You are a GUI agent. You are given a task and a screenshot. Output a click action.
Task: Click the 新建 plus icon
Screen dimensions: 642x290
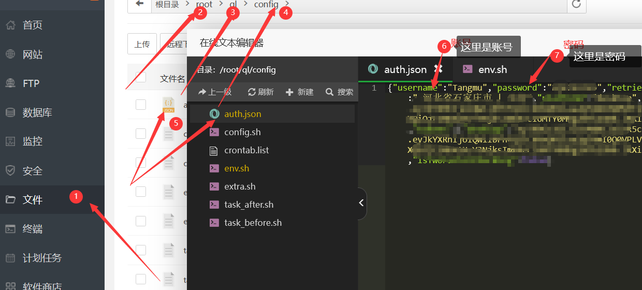click(289, 92)
